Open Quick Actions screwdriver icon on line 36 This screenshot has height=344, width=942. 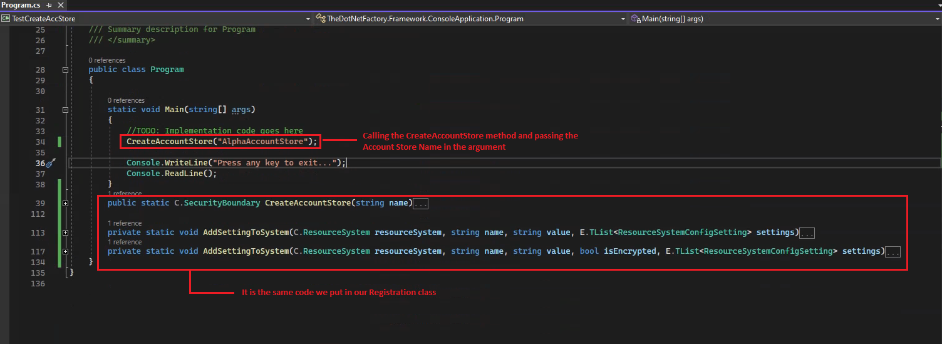pos(51,163)
